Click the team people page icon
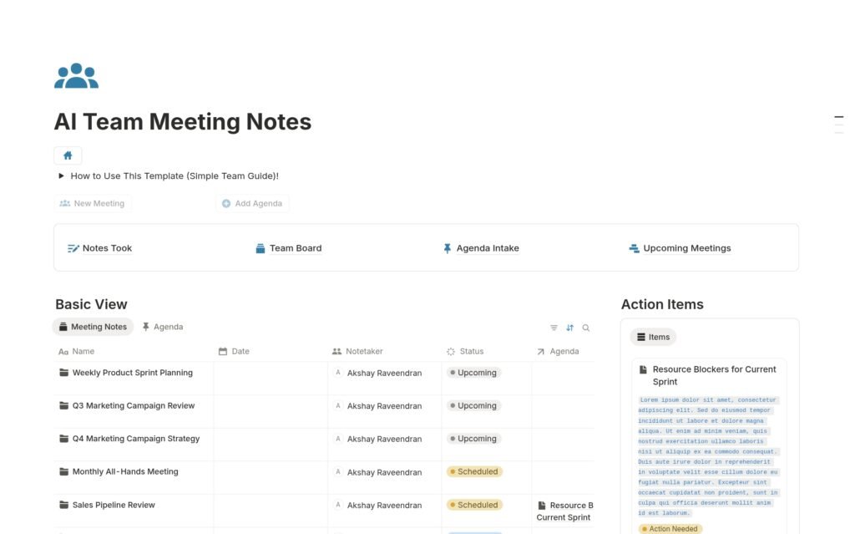855x534 pixels. pyautogui.click(x=76, y=76)
